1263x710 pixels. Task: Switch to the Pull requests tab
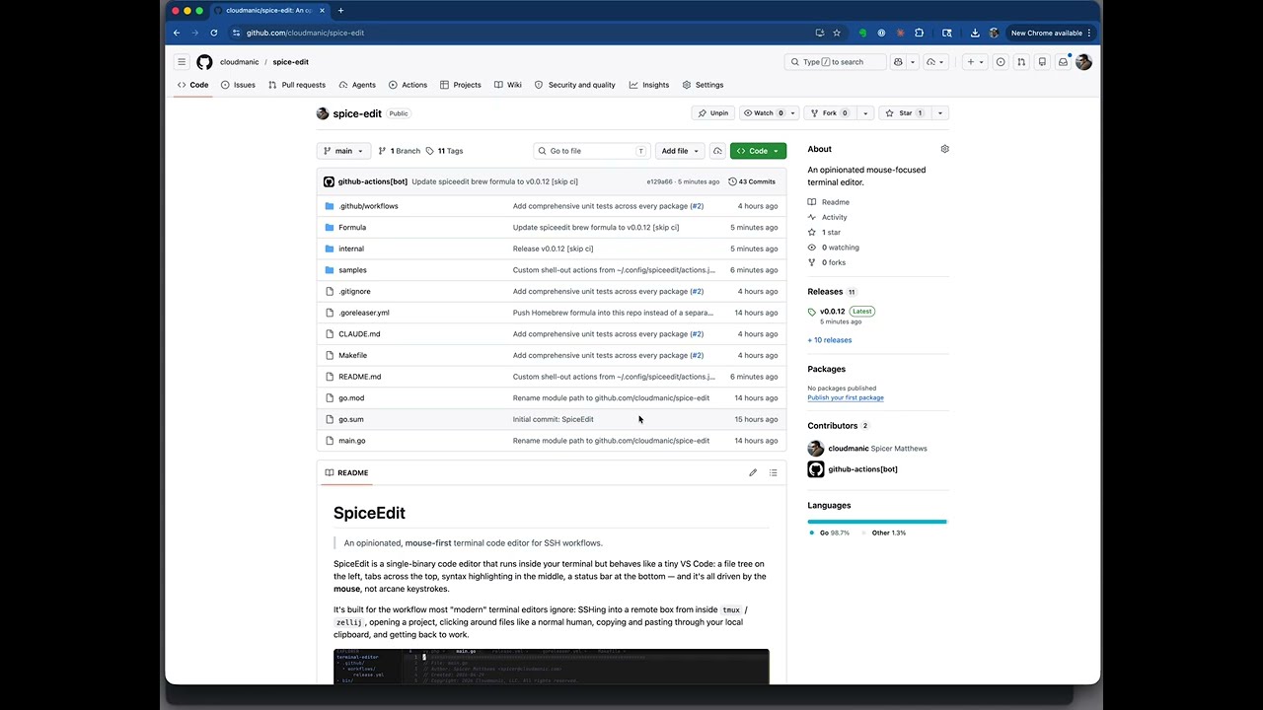(296, 85)
